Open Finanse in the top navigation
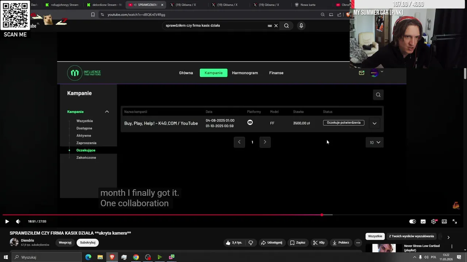Image resolution: width=467 pixels, height=262 pixels. click(276, 73)
